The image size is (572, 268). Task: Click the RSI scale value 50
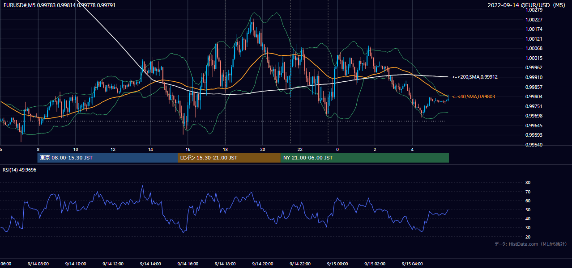528,209
